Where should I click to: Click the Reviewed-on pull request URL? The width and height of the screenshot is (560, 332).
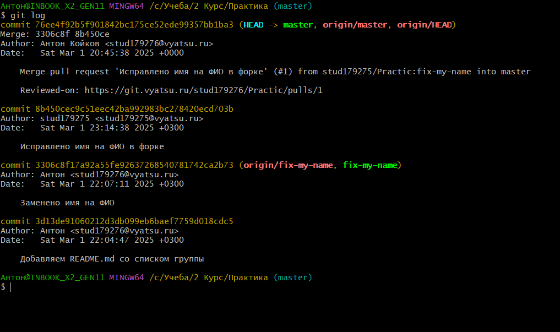coord(203,90)
